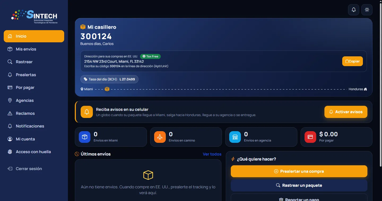Click the $ 0.00 Por pagar amount

[328, 134]
